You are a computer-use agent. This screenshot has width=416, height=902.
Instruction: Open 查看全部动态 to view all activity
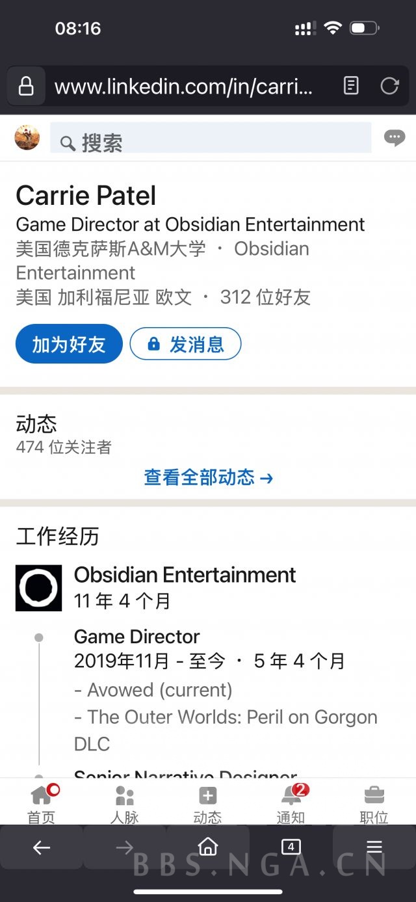pos(207,478)
